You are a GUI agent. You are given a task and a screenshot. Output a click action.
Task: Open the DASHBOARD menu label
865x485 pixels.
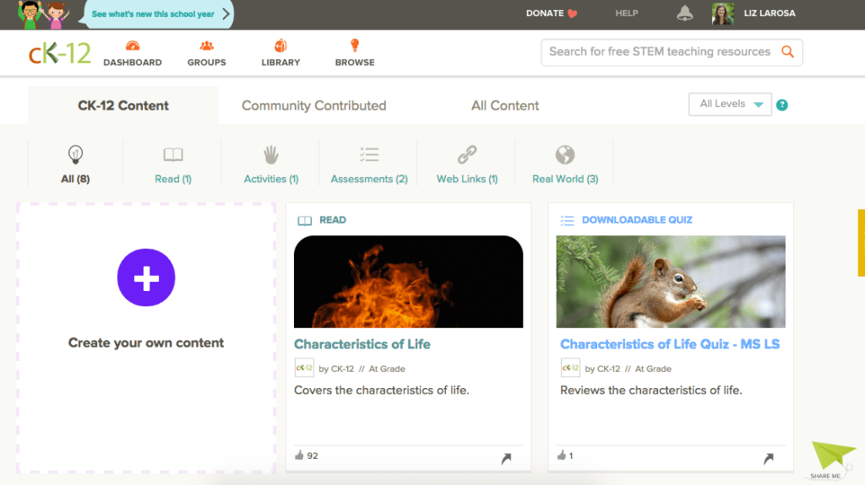pos(133,62)
